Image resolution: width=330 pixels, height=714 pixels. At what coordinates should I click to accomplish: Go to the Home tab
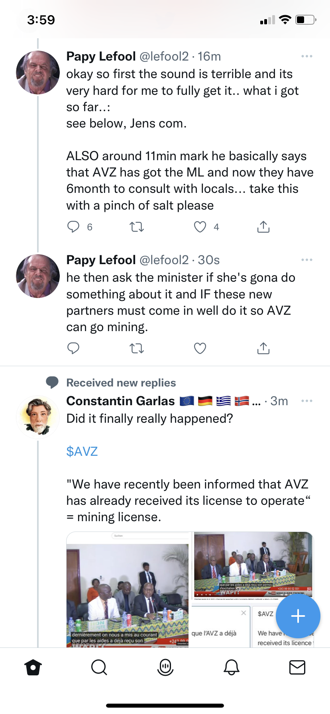click(33, 667)
